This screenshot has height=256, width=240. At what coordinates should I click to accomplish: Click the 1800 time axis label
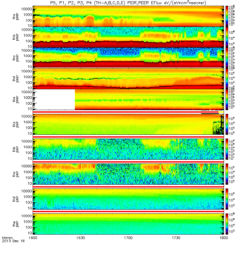(224, 238)
